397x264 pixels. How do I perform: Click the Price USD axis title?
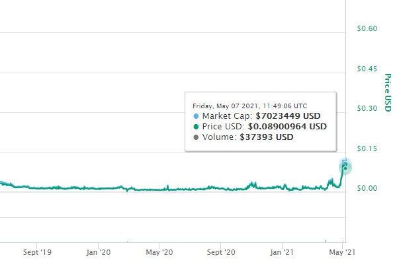click(x=388, y=92)
